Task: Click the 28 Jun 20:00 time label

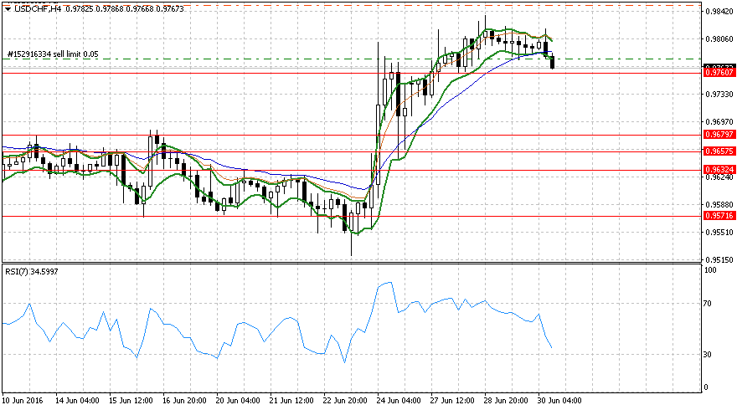Action: [x=506, y=401]
